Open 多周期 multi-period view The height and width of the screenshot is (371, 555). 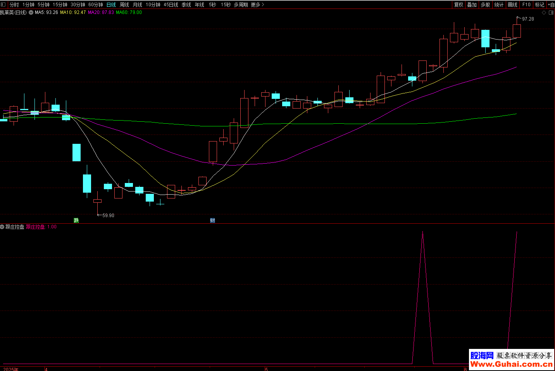pyautogui.click(x=241, y=5)
